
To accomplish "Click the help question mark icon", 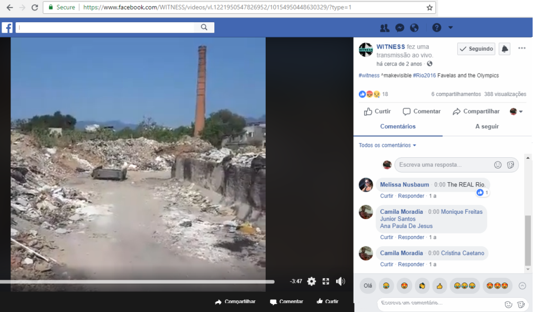I will [437, 28].
